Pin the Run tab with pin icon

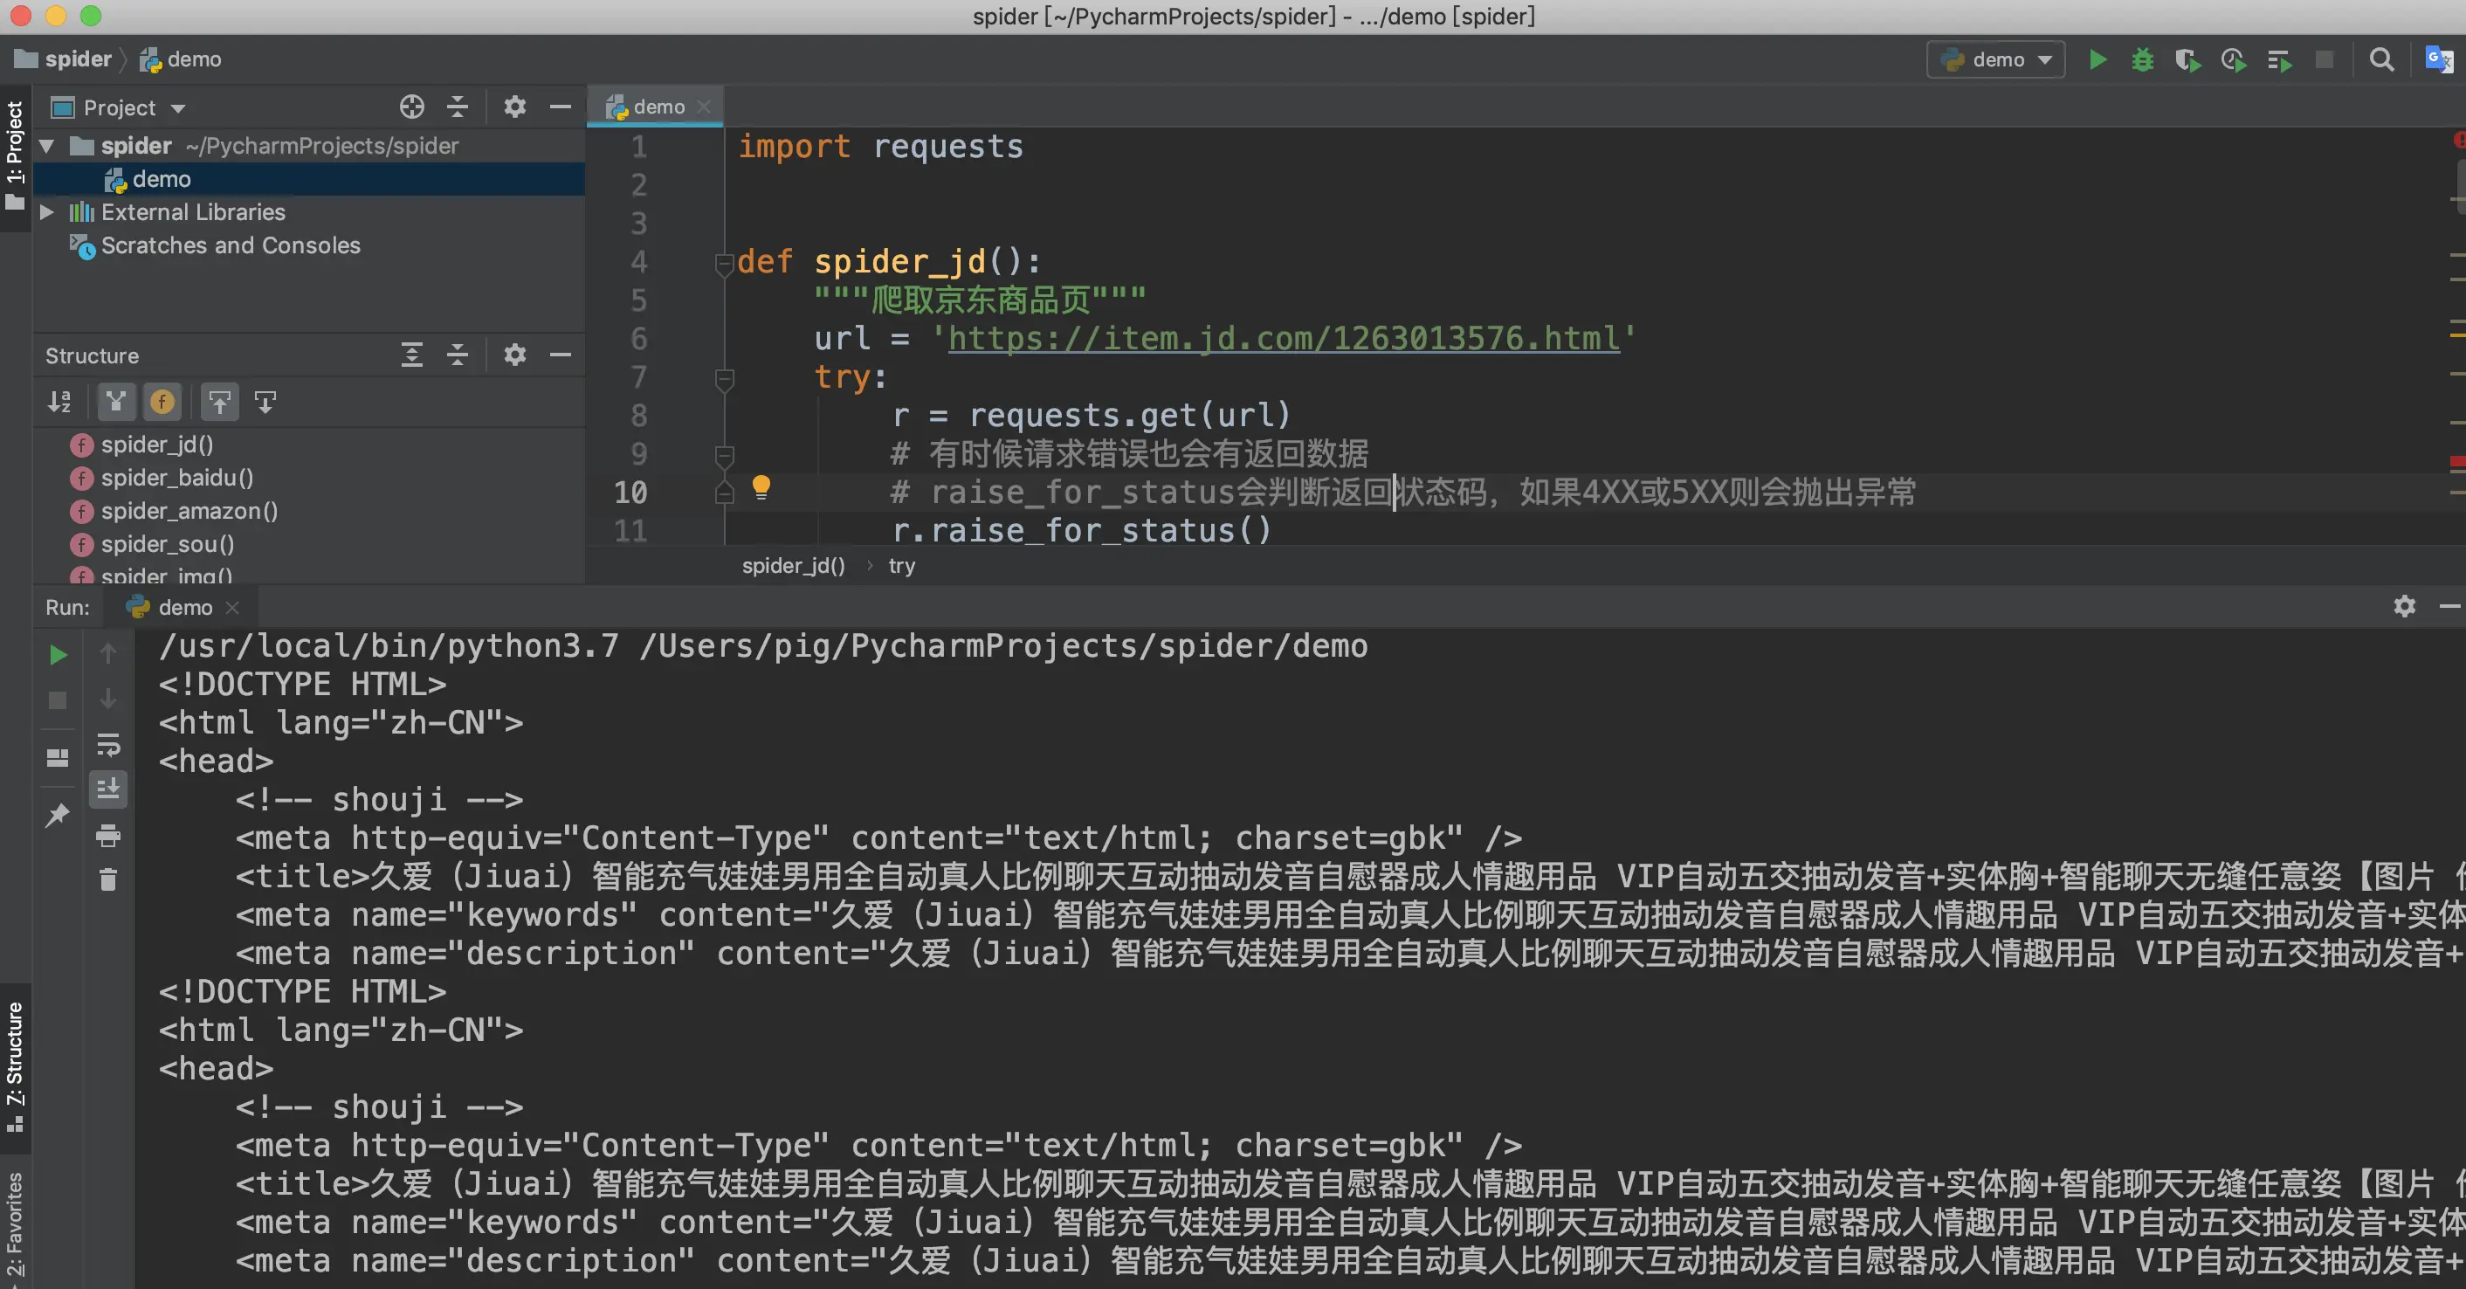(58, 815)
